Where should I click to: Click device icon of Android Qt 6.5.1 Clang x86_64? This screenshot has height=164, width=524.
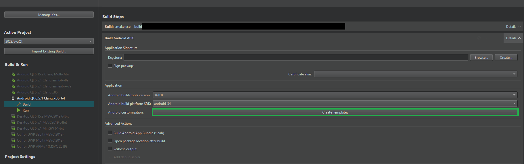tap(13, 98)
